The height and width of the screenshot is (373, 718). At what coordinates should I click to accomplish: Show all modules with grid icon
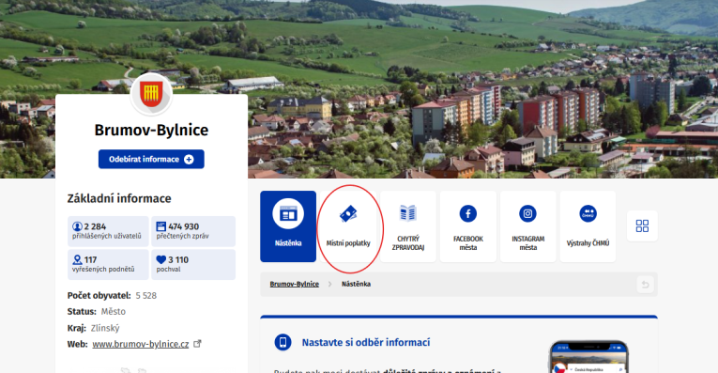[642, 225]
